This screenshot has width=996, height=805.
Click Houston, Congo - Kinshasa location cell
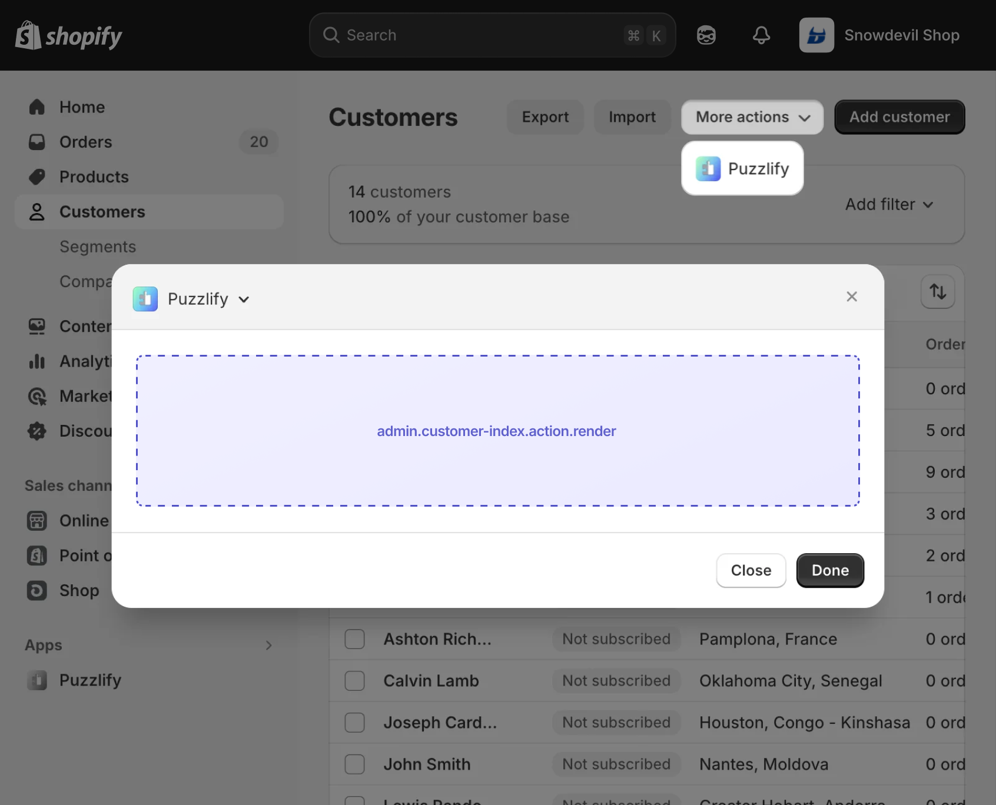(805, 723)
